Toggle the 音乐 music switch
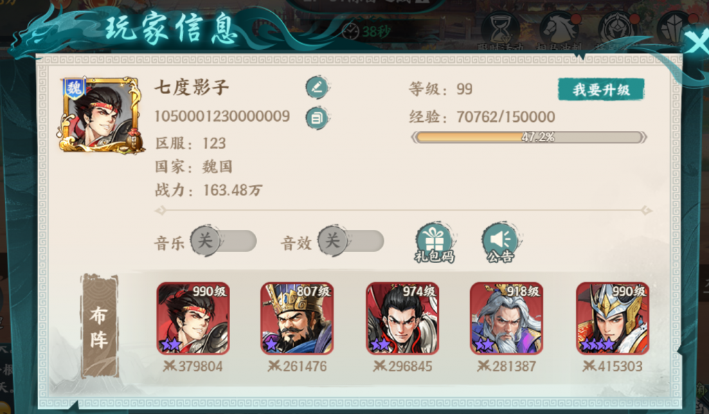 pos(224,241)
